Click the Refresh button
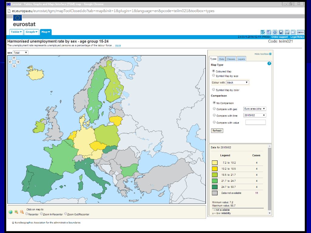The image size is (311, 233). [217, 131]
